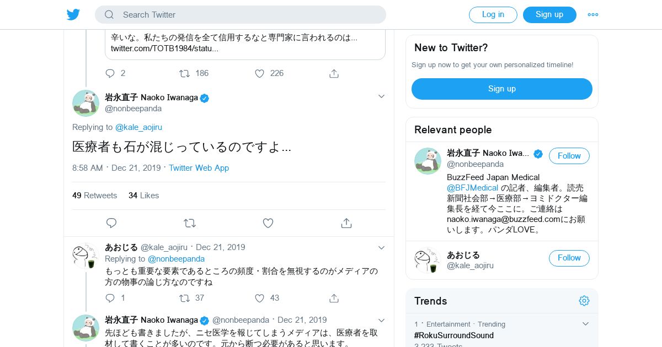Follow the kale_aojiru account
The image size is (662, 347).
(x=569, y=258)
